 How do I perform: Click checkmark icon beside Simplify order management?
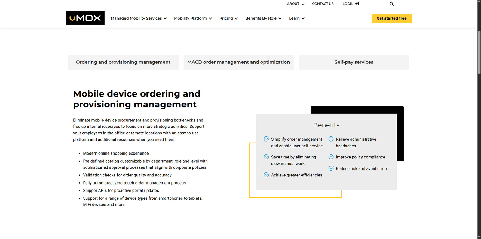(x=266, y=139)
